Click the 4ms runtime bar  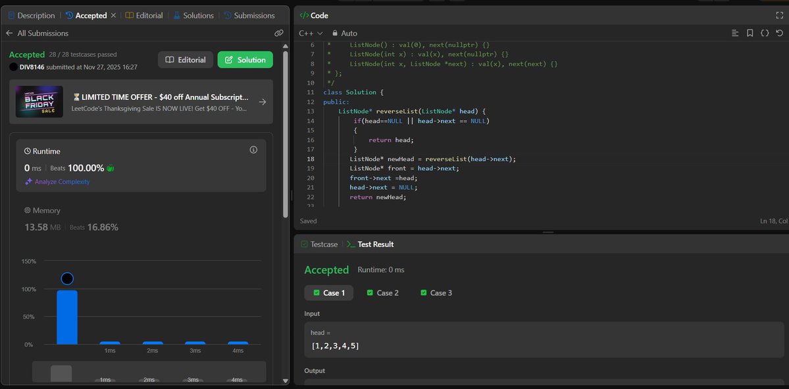point(238,343)
